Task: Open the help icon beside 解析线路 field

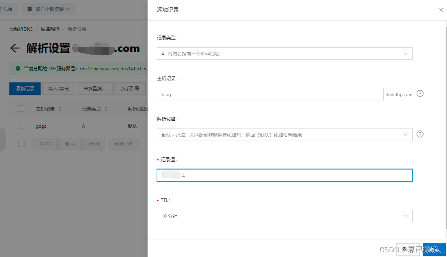Action: coord(420,134)
